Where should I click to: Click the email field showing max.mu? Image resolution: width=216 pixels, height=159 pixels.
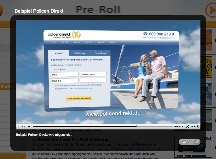pos(65,81)
